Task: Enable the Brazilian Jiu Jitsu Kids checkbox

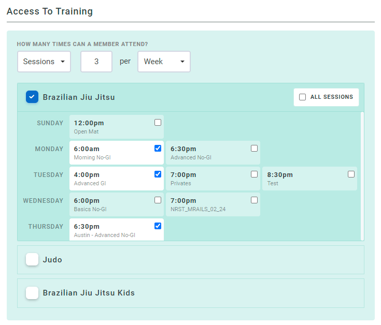Action: pos(32,293)
